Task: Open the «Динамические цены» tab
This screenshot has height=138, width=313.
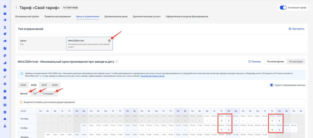Action: pos(116,16)
